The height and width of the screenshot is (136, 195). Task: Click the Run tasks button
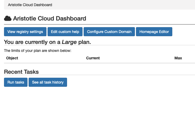(x=16, y=82)
